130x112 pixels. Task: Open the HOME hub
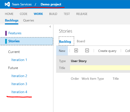pyautogui.click(x=9, y=14)
